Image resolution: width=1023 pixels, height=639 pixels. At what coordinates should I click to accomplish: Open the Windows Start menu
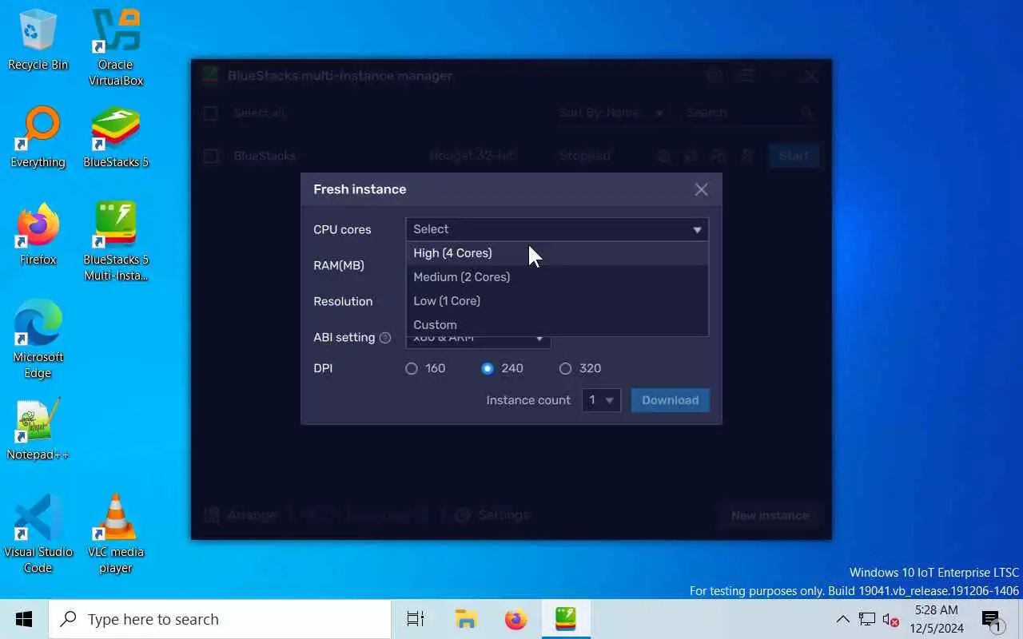tap(24, 619)
